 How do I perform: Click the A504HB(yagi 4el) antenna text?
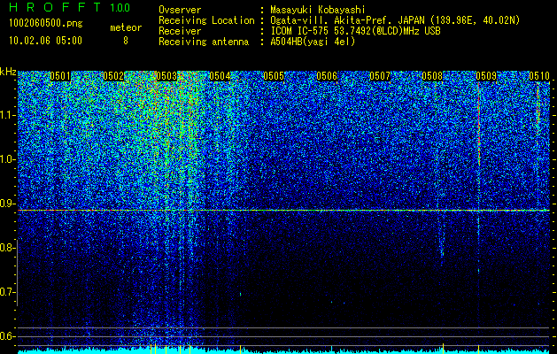(x=313, y=42)
